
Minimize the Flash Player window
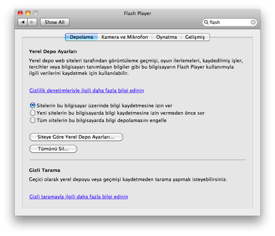(x=28, y=13)
